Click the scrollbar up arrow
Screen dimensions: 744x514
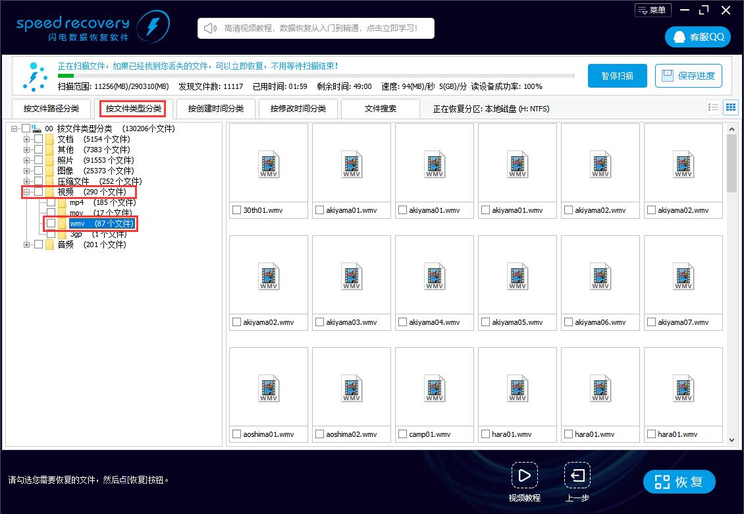(731, 128)
